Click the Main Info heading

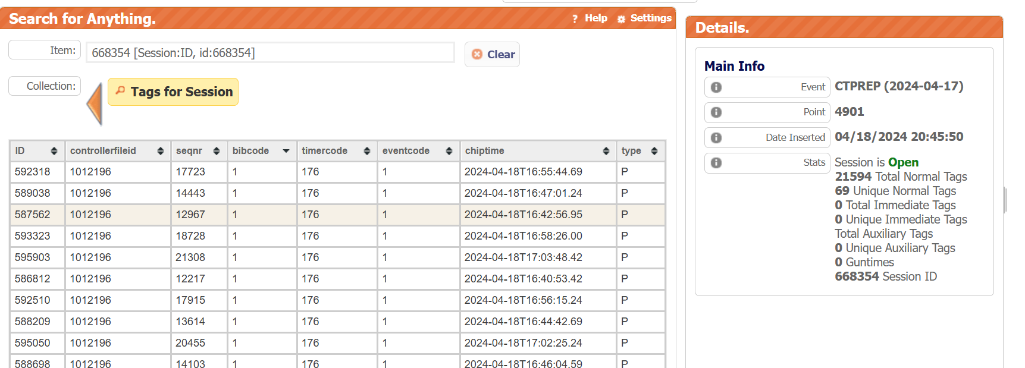click(734, 66)
